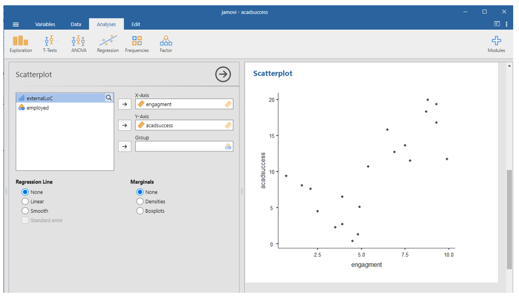The height and width of the screenshot is (298, 519).
Task: Open the Regression analysis menu
Action: pos(108,44)
